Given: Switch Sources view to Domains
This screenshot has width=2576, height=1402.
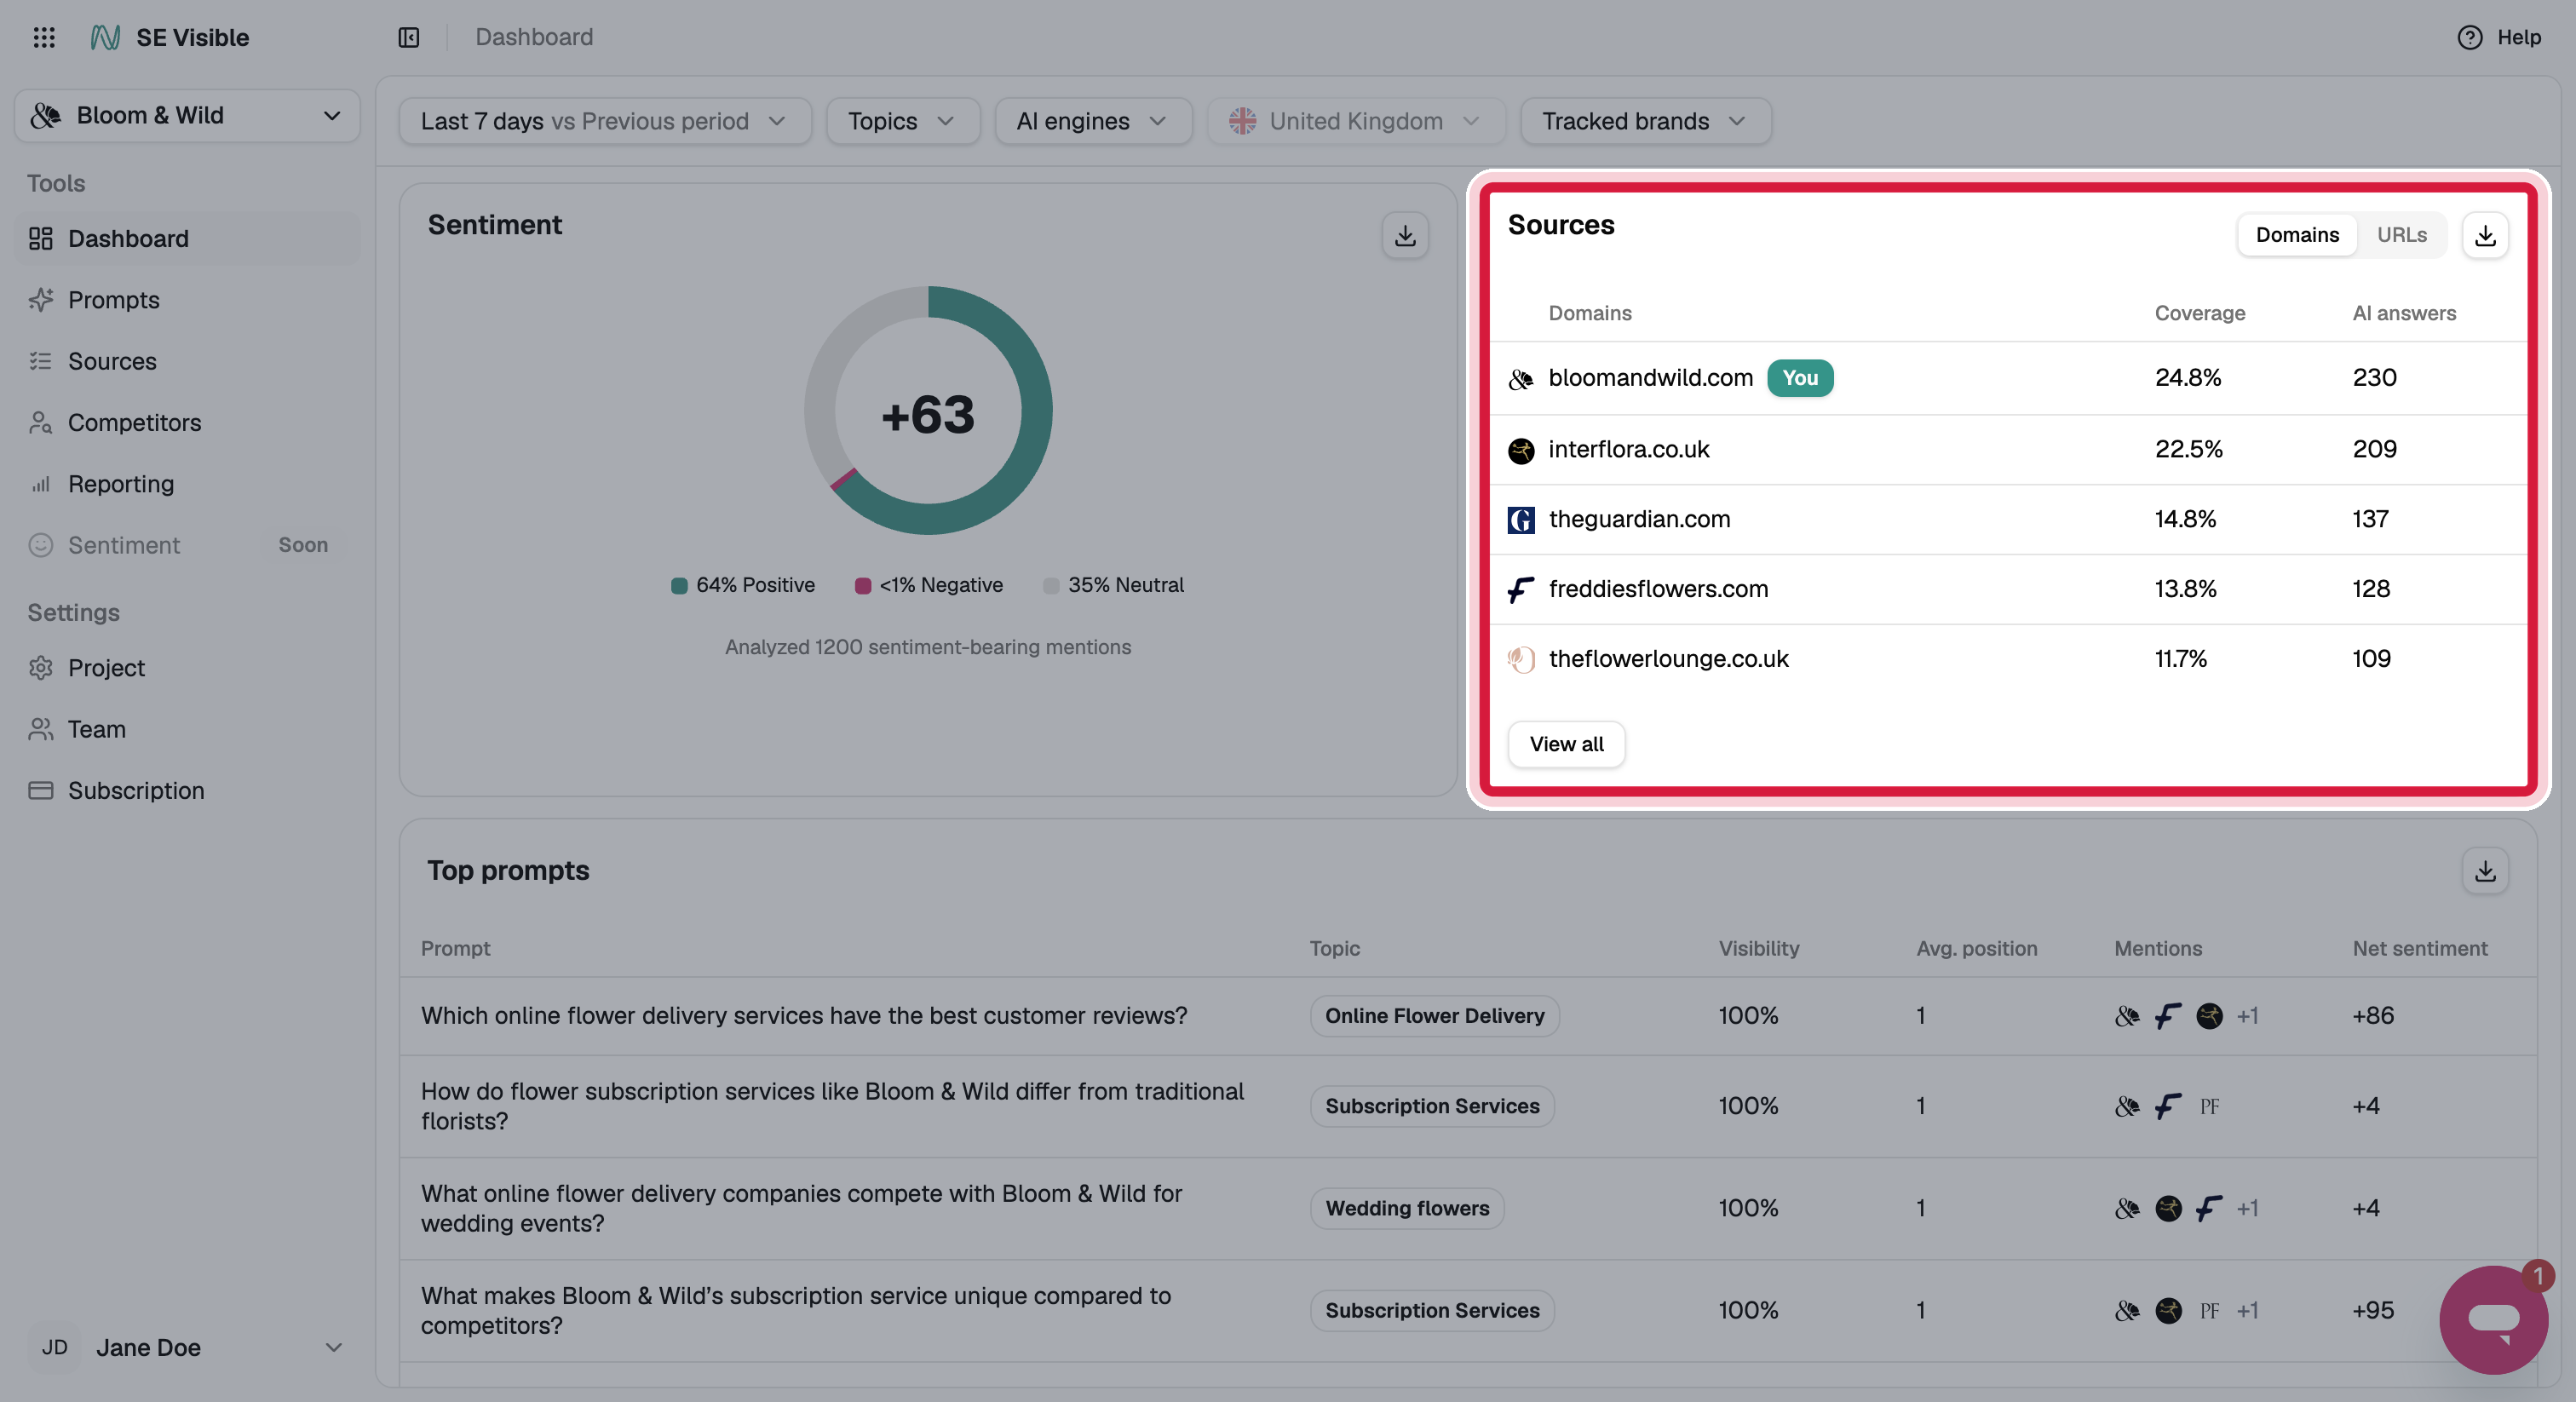Looking at the screenshot, I should (x=2297, y=235).
